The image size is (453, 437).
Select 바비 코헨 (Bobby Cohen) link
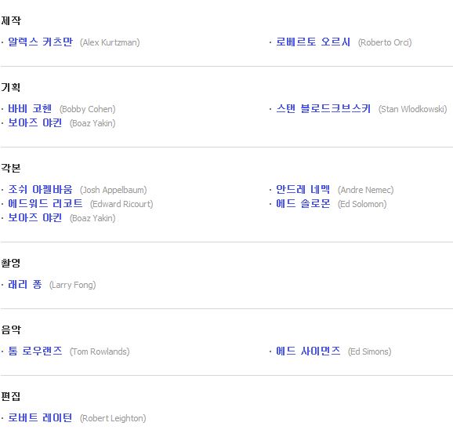click(30, 109)
